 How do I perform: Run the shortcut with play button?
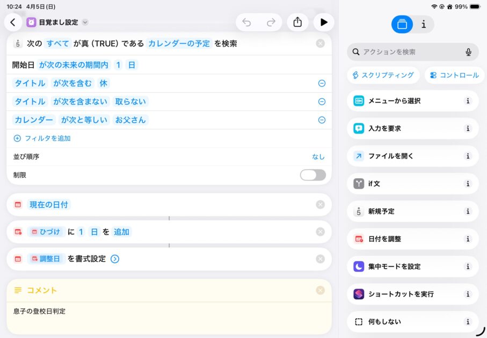click(x=323, y=22)
